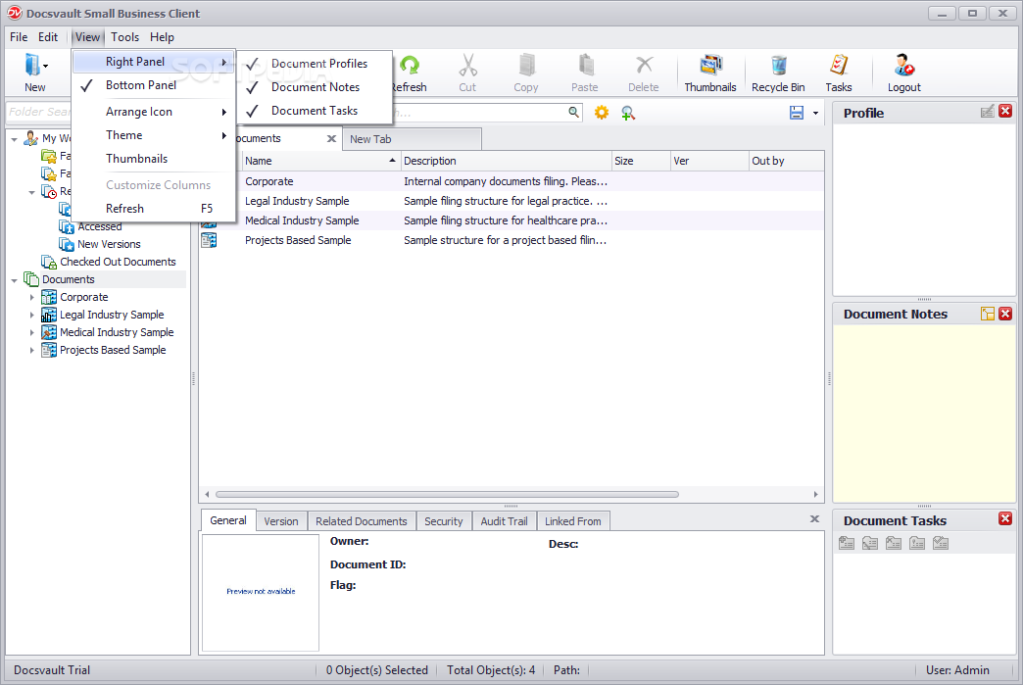Close the Document Tasks panel

[1005, 519]
